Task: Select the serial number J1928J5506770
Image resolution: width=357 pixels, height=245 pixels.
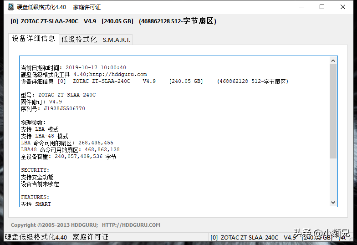Action: [65, 108]
